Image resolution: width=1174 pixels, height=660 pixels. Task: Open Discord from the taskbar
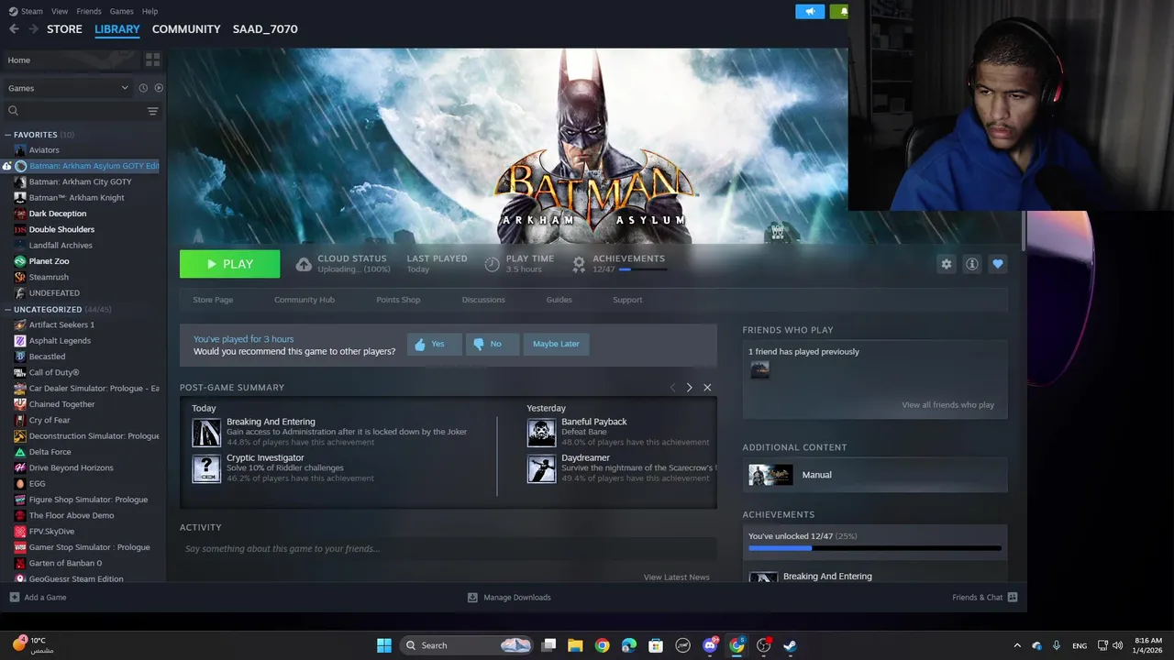710,645
